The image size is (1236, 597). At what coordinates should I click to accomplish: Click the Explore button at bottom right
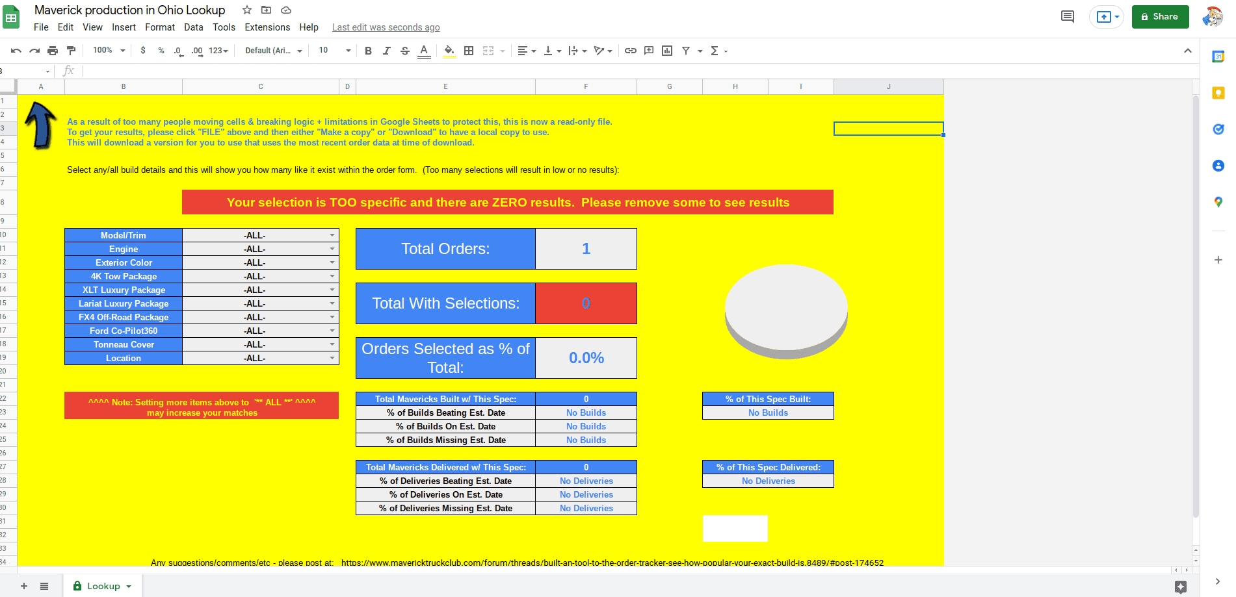(1181, 587)
